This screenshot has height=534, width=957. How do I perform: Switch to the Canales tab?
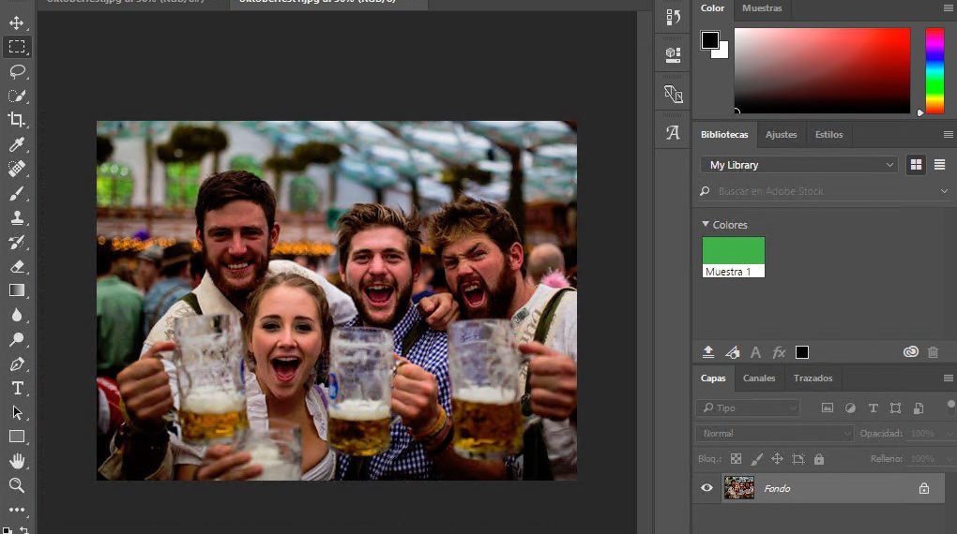pos(759,378)
